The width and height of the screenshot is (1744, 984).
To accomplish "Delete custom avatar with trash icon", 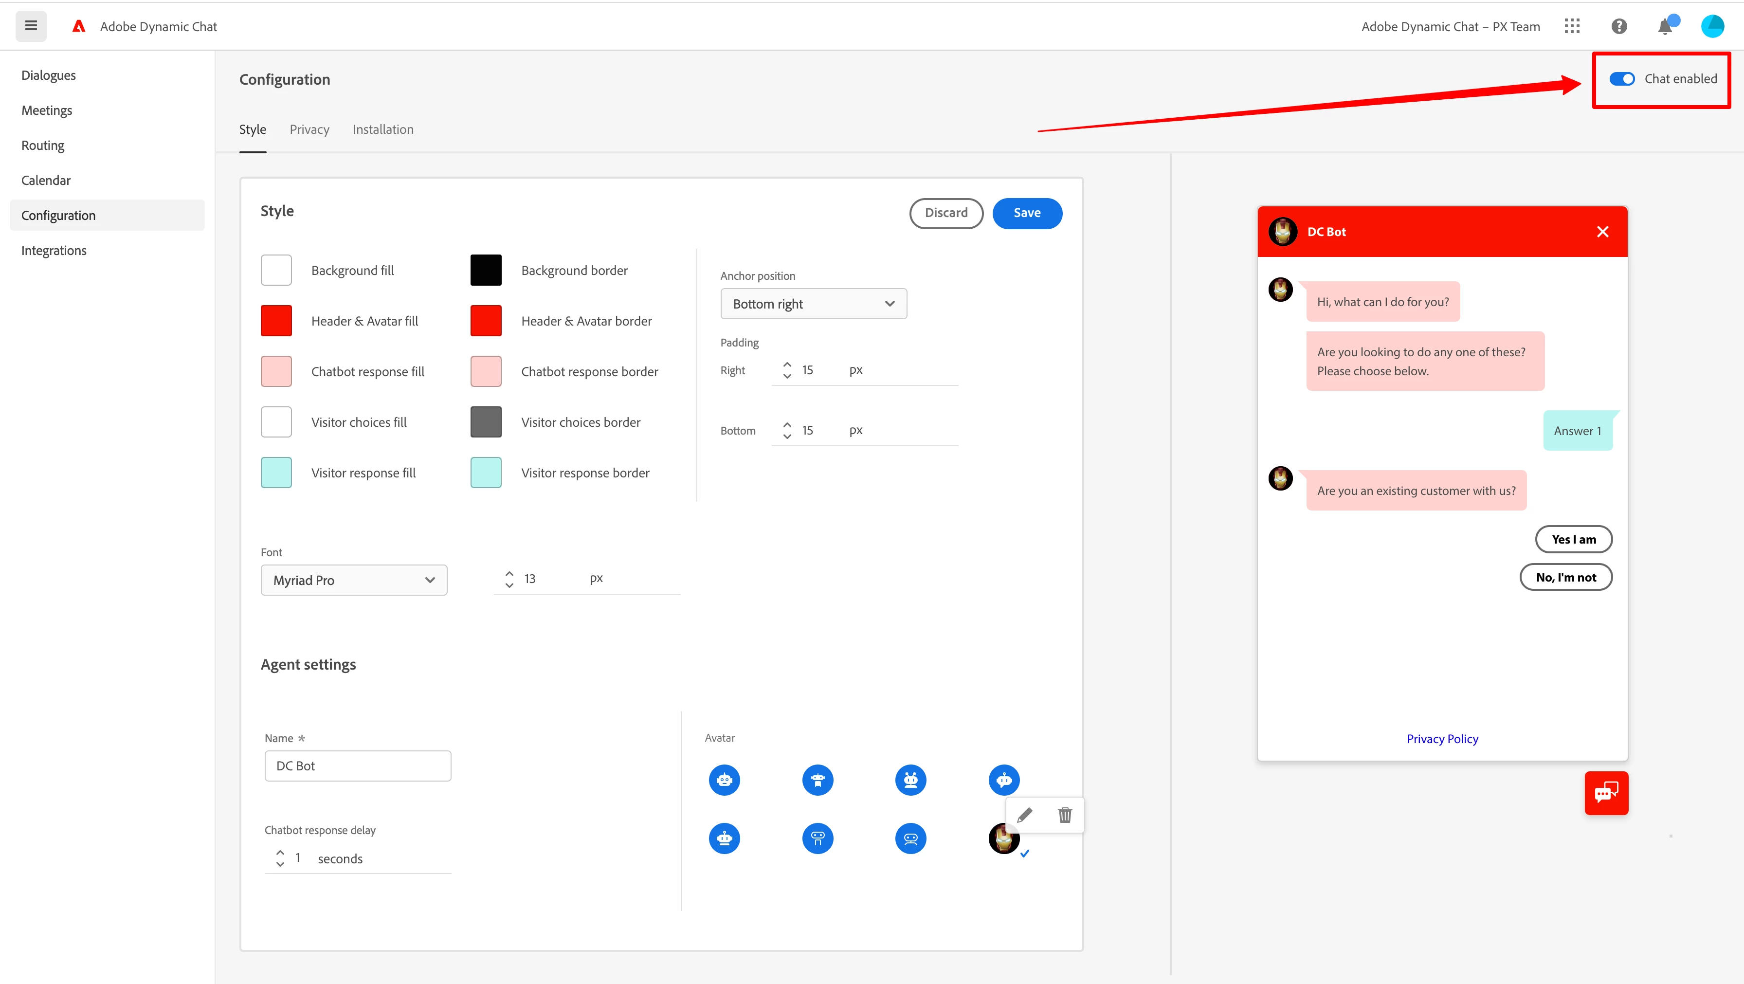I will [x=1065, y=815].
